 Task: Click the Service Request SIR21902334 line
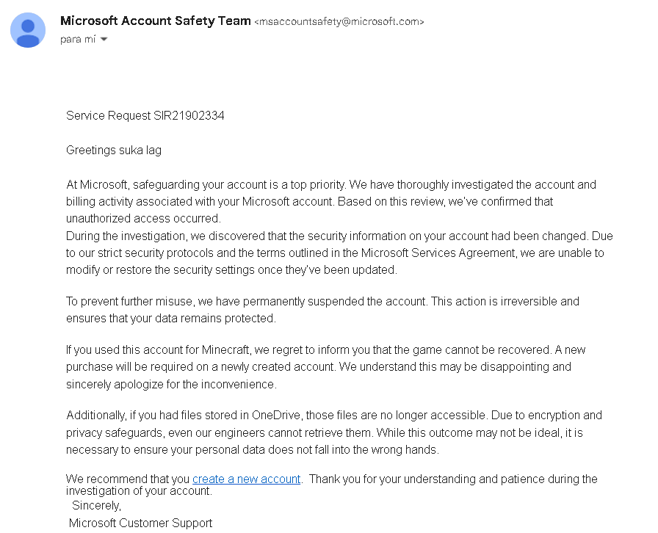(145, 115)
